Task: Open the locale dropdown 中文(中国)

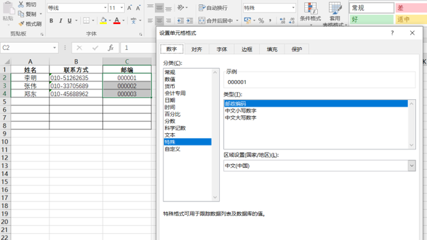Action: (412, 165)
